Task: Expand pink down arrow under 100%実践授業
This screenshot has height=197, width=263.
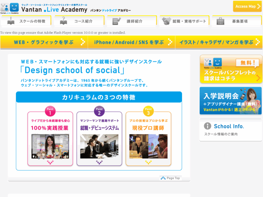Action: click(x=50, y=162)
